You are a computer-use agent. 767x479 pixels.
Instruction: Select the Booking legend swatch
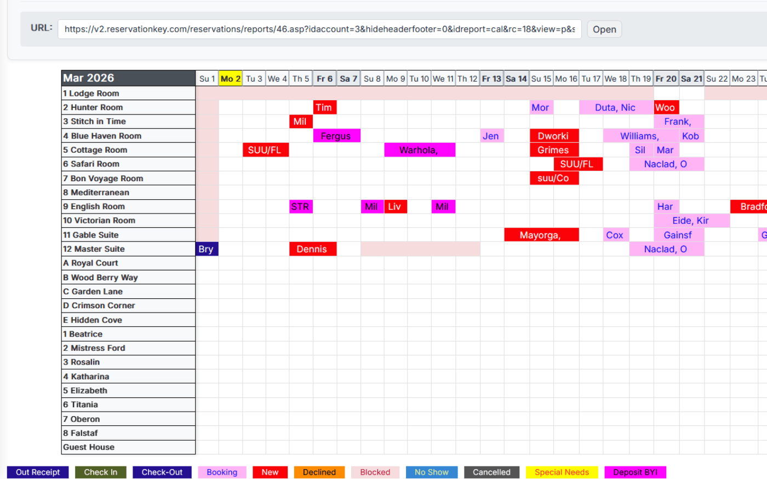[222, 472]
